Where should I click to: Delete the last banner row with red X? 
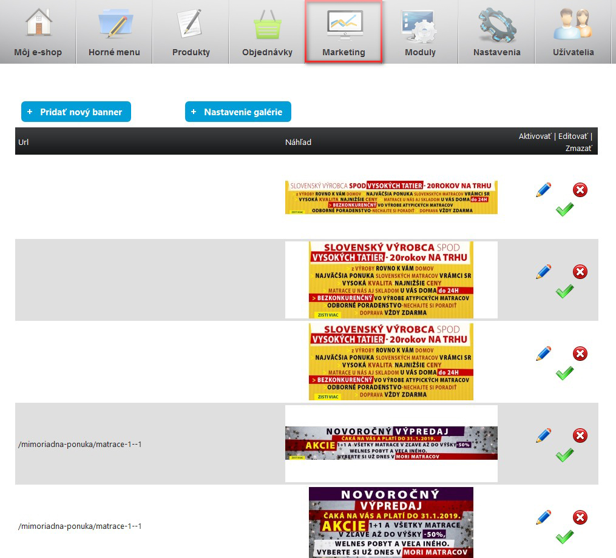[580, 517]
